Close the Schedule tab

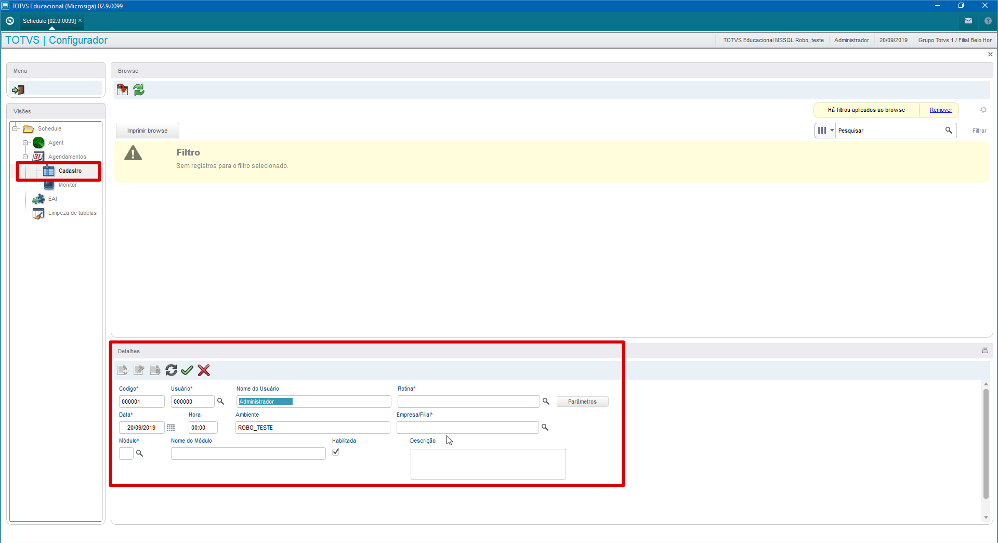80,20
